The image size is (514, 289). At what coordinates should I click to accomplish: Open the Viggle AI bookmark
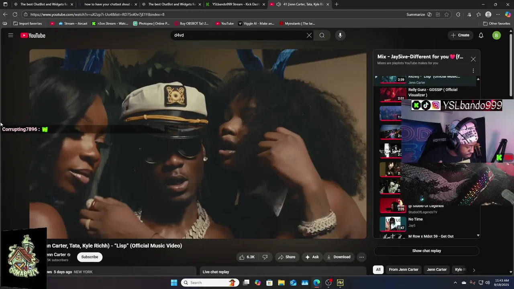click(256, 23)
